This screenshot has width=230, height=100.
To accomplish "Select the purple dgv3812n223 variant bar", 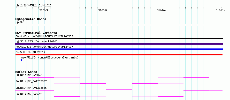I will click(x=119, y=44).
